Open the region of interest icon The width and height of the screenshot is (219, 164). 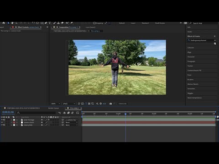click(89, 103)
